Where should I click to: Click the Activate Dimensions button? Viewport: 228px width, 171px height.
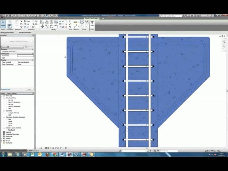tap(25, 32)
